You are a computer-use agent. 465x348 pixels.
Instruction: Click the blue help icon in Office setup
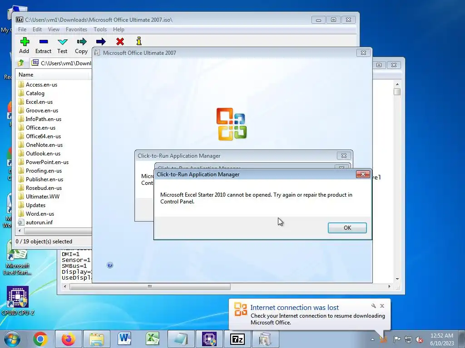[x=110, y=265]
